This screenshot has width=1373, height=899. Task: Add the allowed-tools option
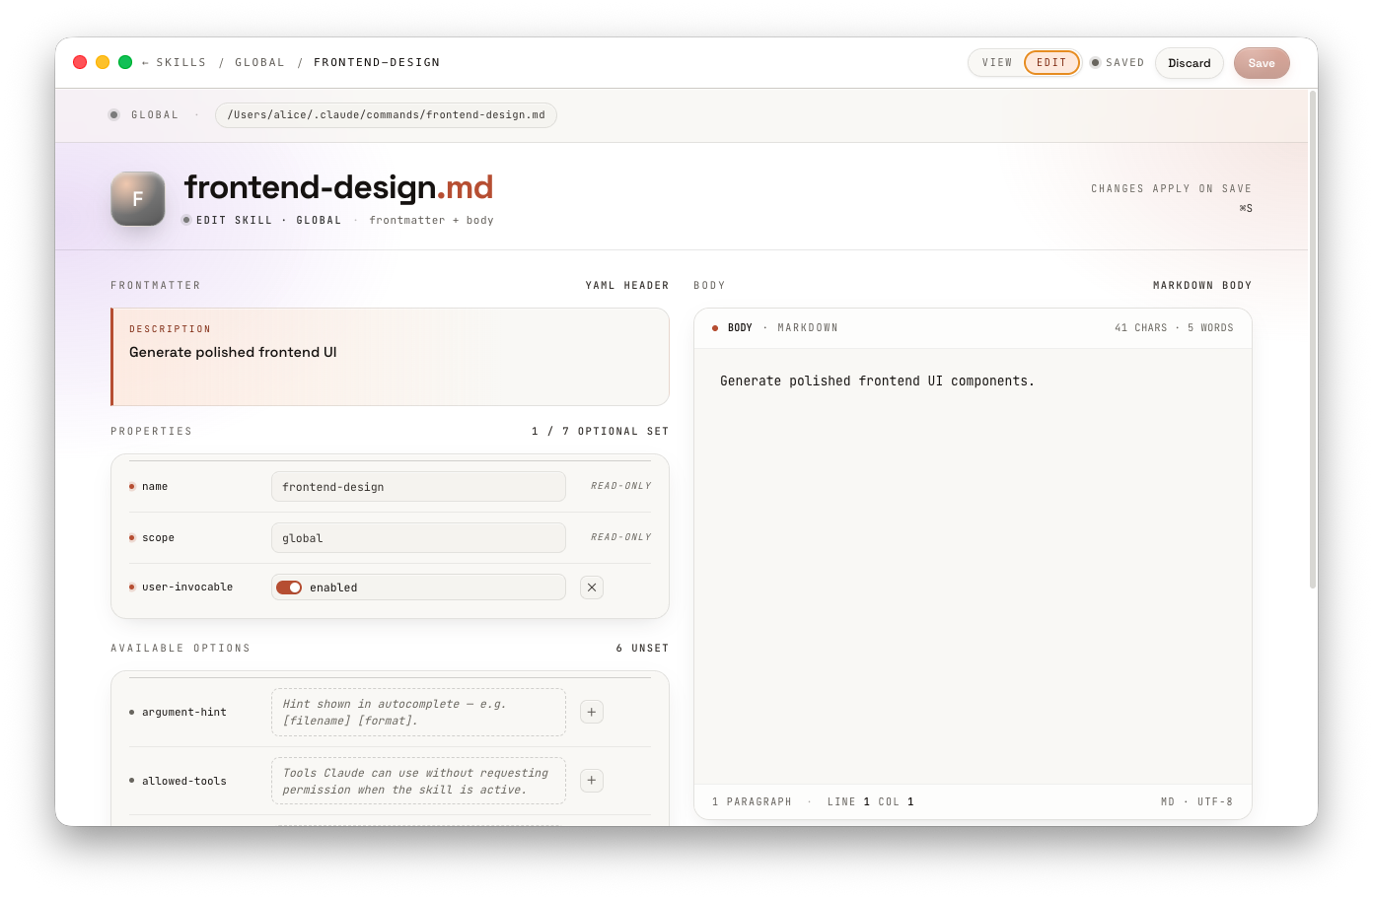592,781
